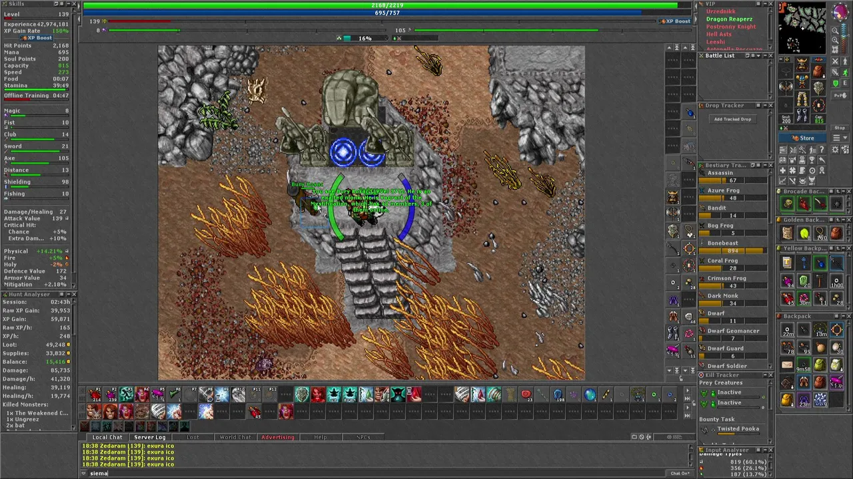This screenshot has height=479, width=853.
Task: Click the blue key item in Yellow Backpack
Action: [x=803, y=262]
